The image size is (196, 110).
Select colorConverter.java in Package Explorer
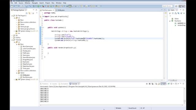click(x=29, y=49)
